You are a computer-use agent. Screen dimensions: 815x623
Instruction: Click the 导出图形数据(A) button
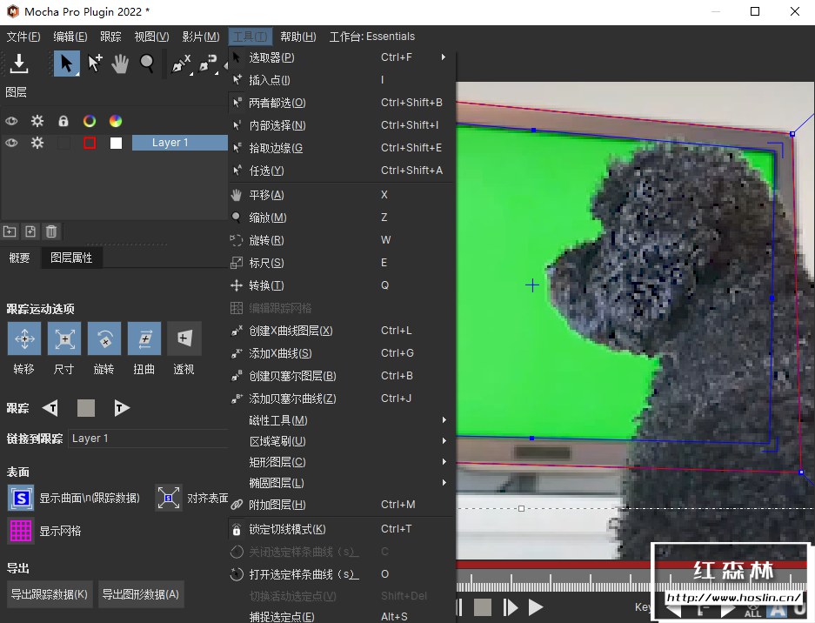(x=143, y=594)
